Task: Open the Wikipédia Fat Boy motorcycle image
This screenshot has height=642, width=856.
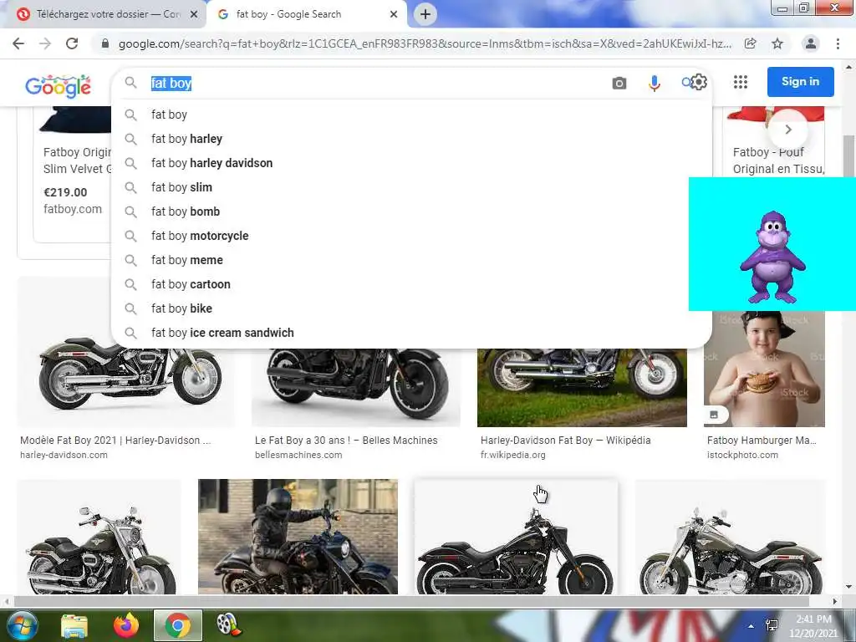Action: (582, 388)
